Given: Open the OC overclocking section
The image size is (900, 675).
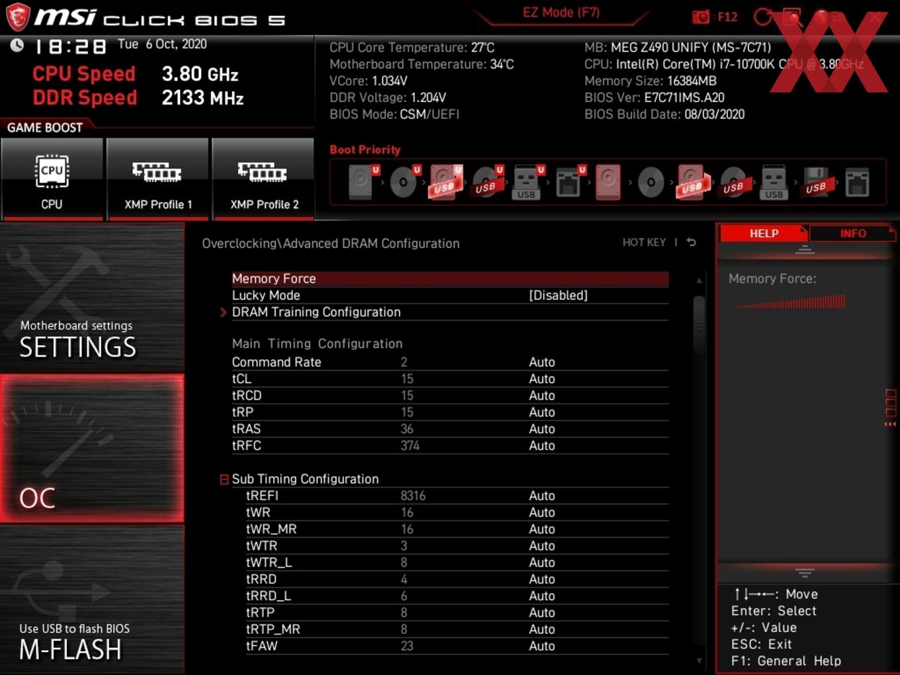Looking at the screenshot, I should click(92, 449).
